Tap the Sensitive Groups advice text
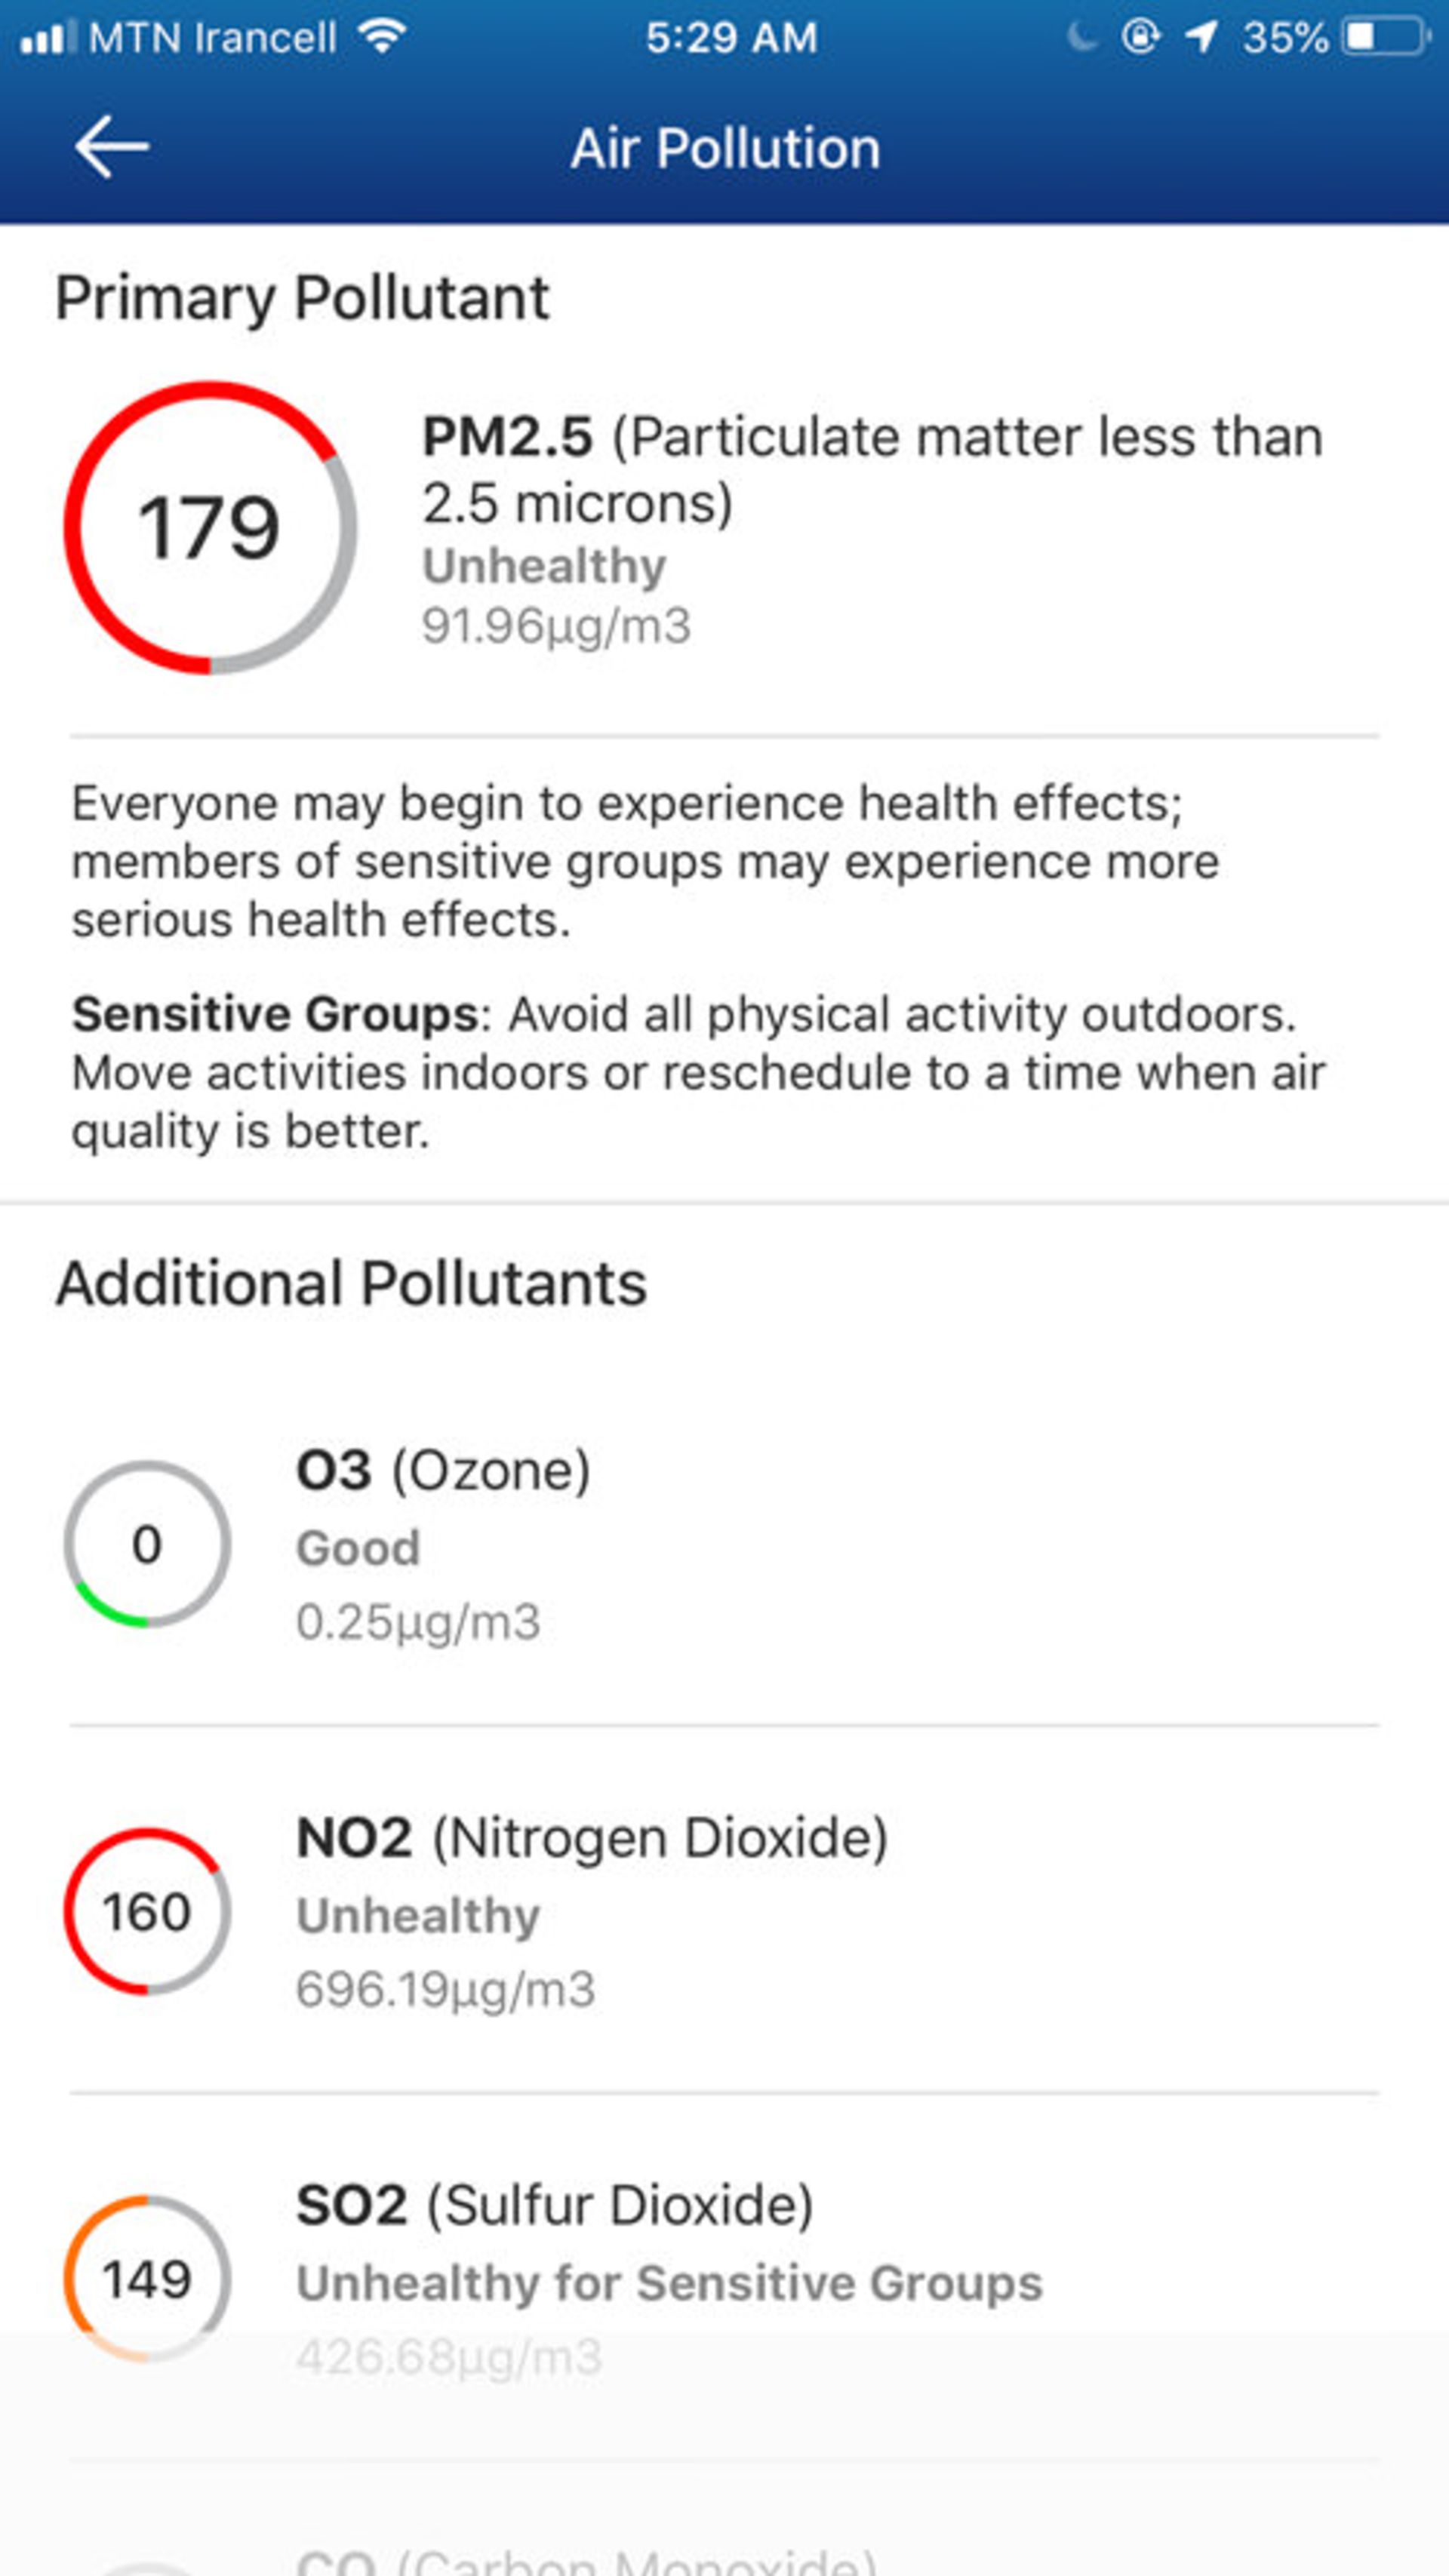Screen dimensions: 1449x2576 [698, 1072]
